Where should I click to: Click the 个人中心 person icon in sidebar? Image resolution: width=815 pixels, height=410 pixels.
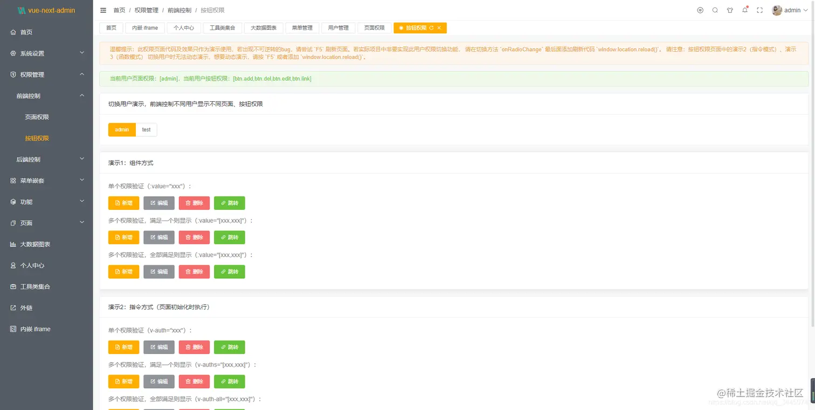point(13,266)
